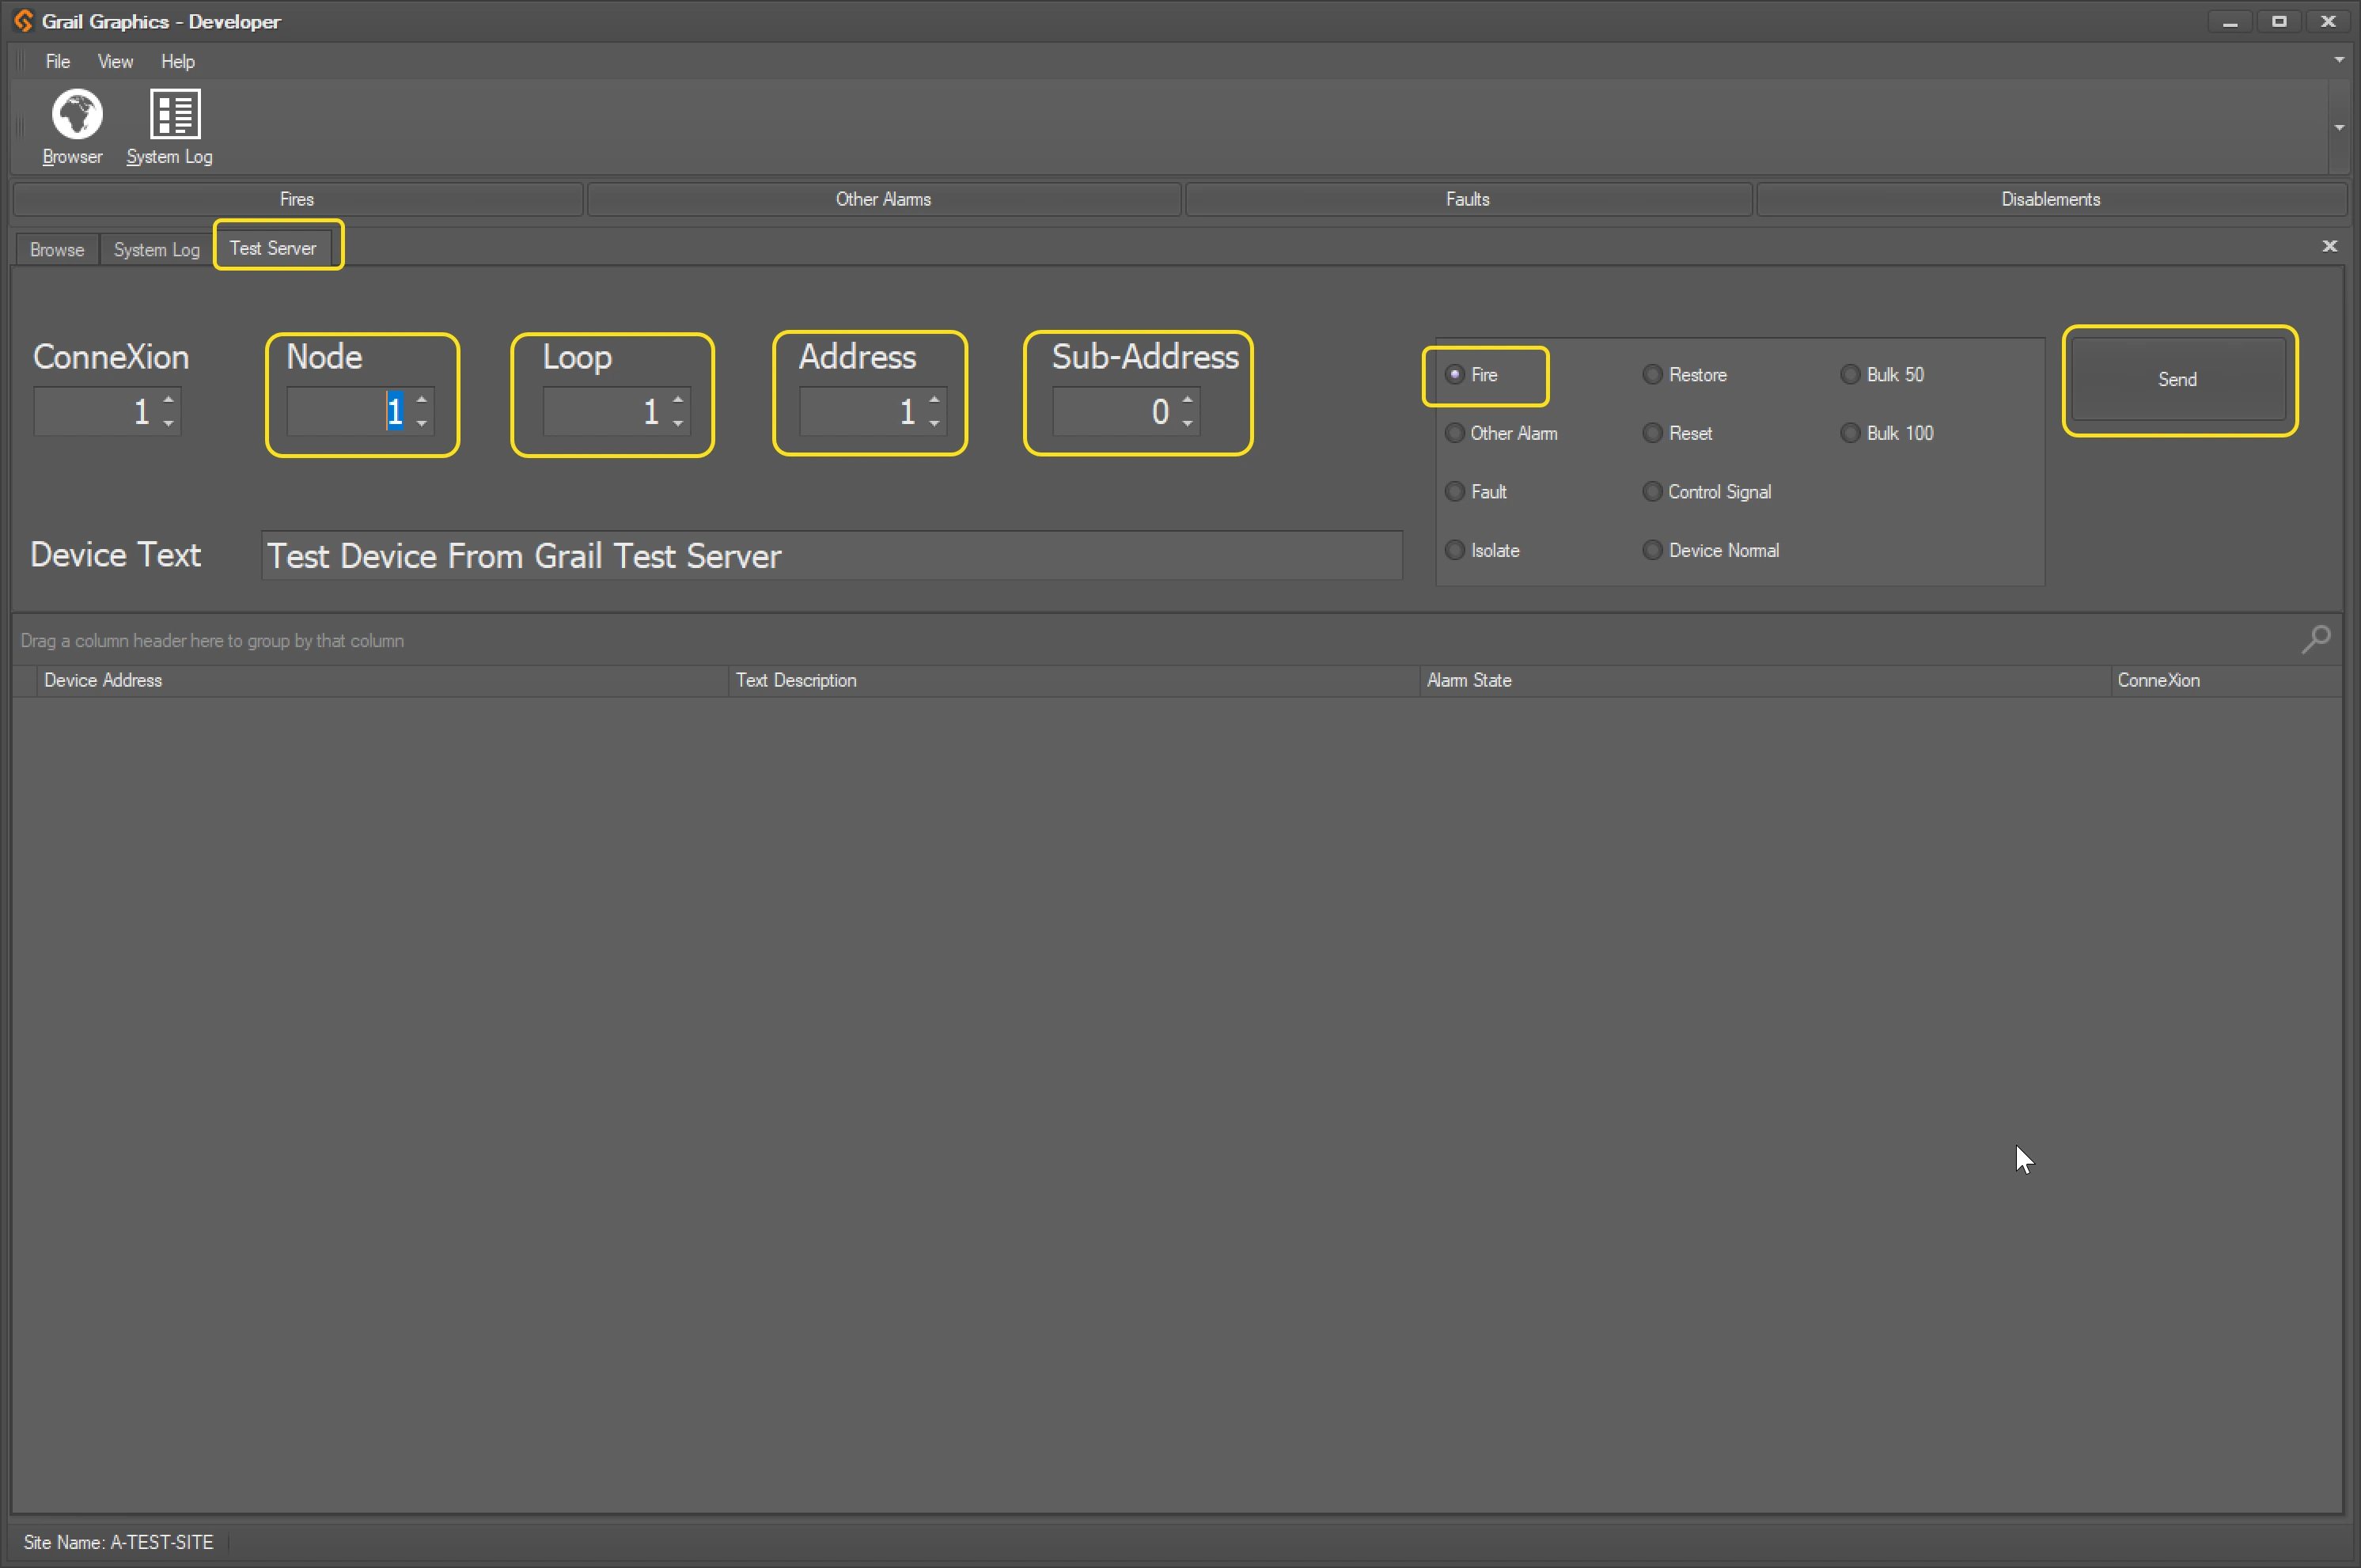2361x1568 pixels.
Task: Switch to the Test Server tab
Action: [x=273, y=247]
